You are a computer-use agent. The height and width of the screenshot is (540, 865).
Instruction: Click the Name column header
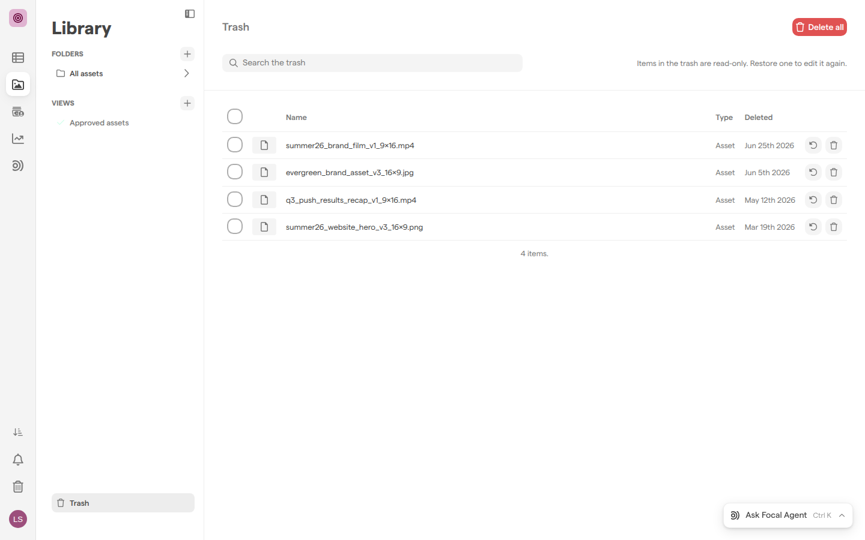click(296, 118)
